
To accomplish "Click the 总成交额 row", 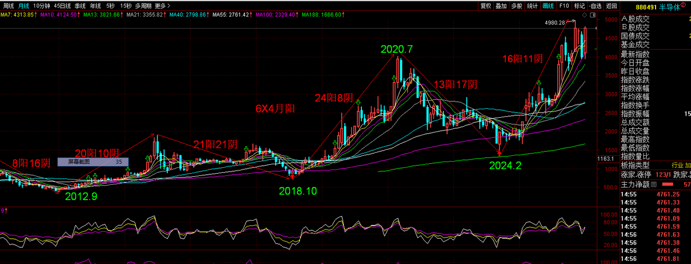I will (x=656, y=122).
